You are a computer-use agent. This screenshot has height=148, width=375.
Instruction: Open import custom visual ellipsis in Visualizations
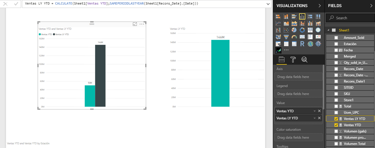click(x=286, y=50)
